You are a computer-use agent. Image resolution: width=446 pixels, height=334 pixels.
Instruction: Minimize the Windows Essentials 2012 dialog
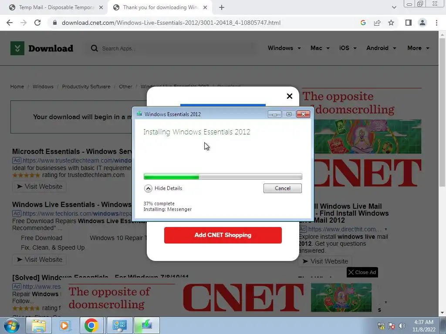coord(274,114)
